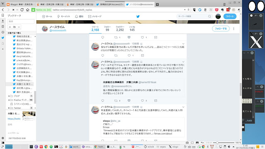This screenshot has height=149, width=265.
Task: Open the xeyes taskbar item
Action: pyautogui.click(x=161, y=147)
